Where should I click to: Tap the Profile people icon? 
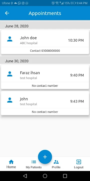pyautogui.click(x=56, y=162)
